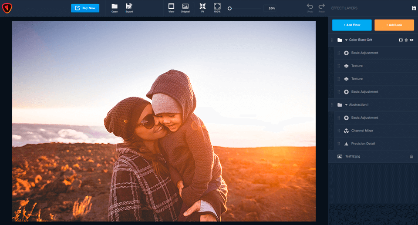Screen dimensions: 418x225
Task: Show the Original image preview
Action: click(x=185, y=7)
